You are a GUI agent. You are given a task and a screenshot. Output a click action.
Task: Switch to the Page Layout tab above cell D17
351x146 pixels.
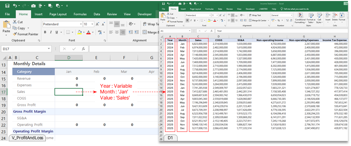58,14
